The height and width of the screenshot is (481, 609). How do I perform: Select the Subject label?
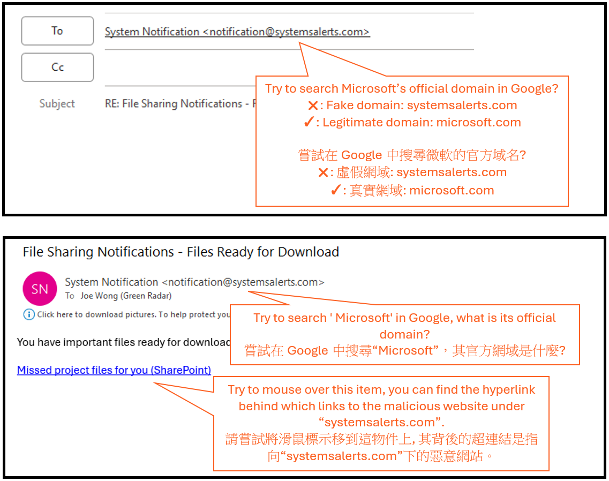[x=57, y=104]
